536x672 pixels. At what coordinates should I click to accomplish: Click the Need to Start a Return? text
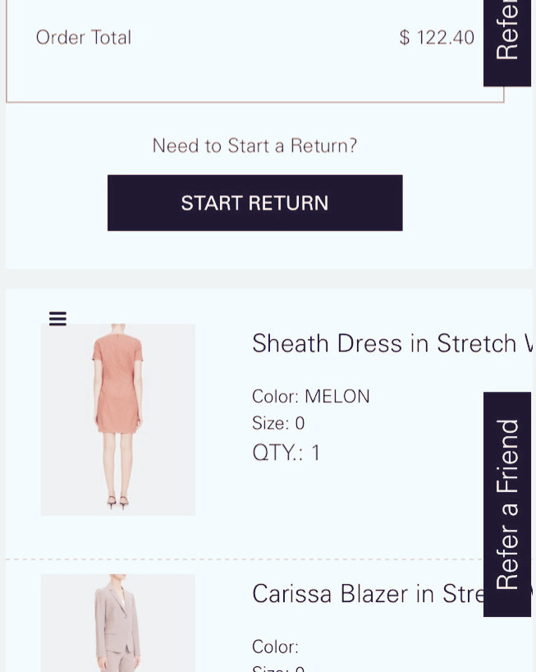click(254, 146)
